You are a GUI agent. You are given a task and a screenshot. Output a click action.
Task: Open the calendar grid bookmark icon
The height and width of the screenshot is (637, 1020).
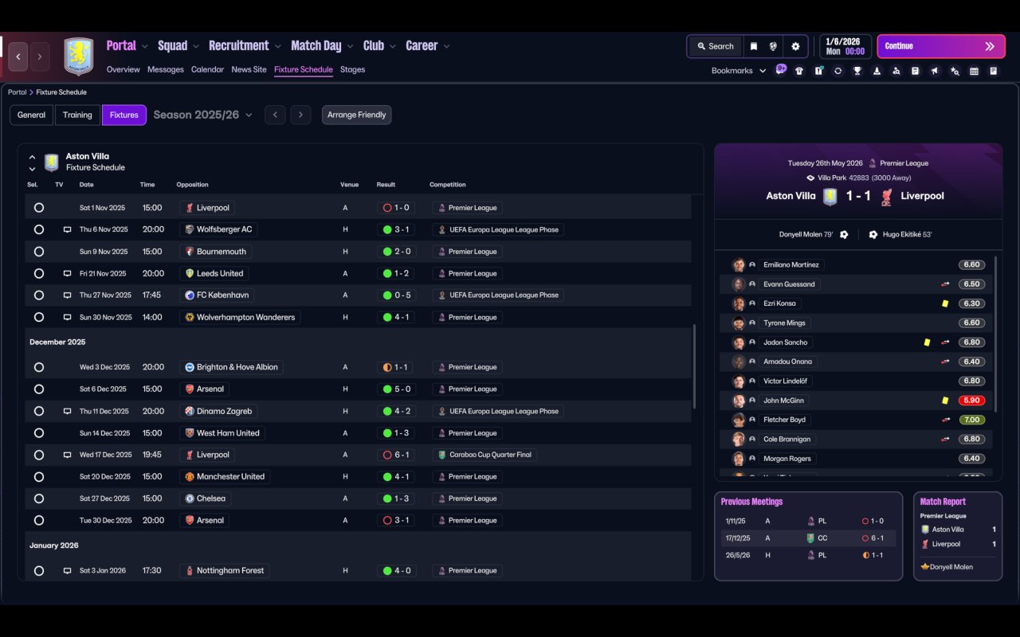click(974, 71)
